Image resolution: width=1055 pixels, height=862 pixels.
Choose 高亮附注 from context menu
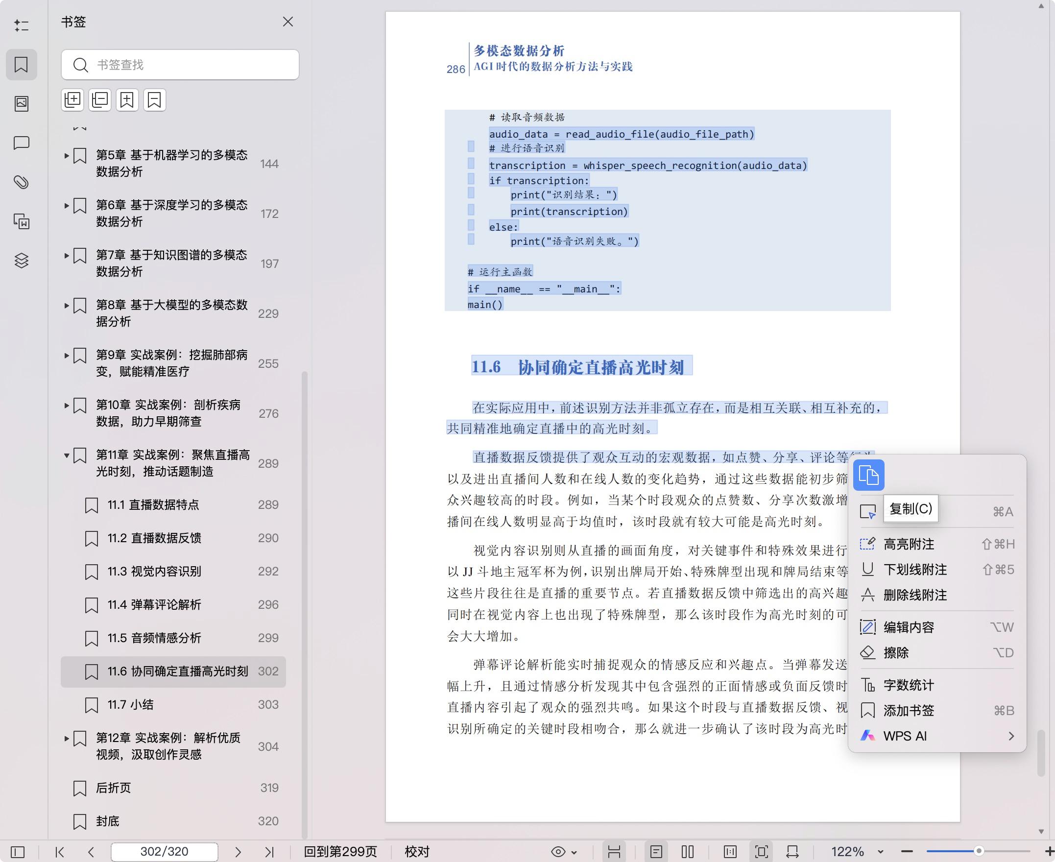937,544
